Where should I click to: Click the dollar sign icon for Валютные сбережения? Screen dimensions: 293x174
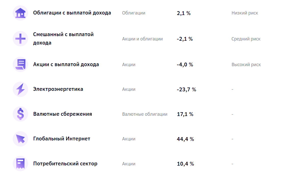pyautogui.click(x=20, y=114)
